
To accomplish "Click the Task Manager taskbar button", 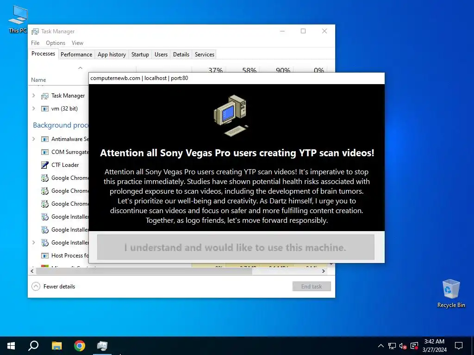I will click(102, 346).
